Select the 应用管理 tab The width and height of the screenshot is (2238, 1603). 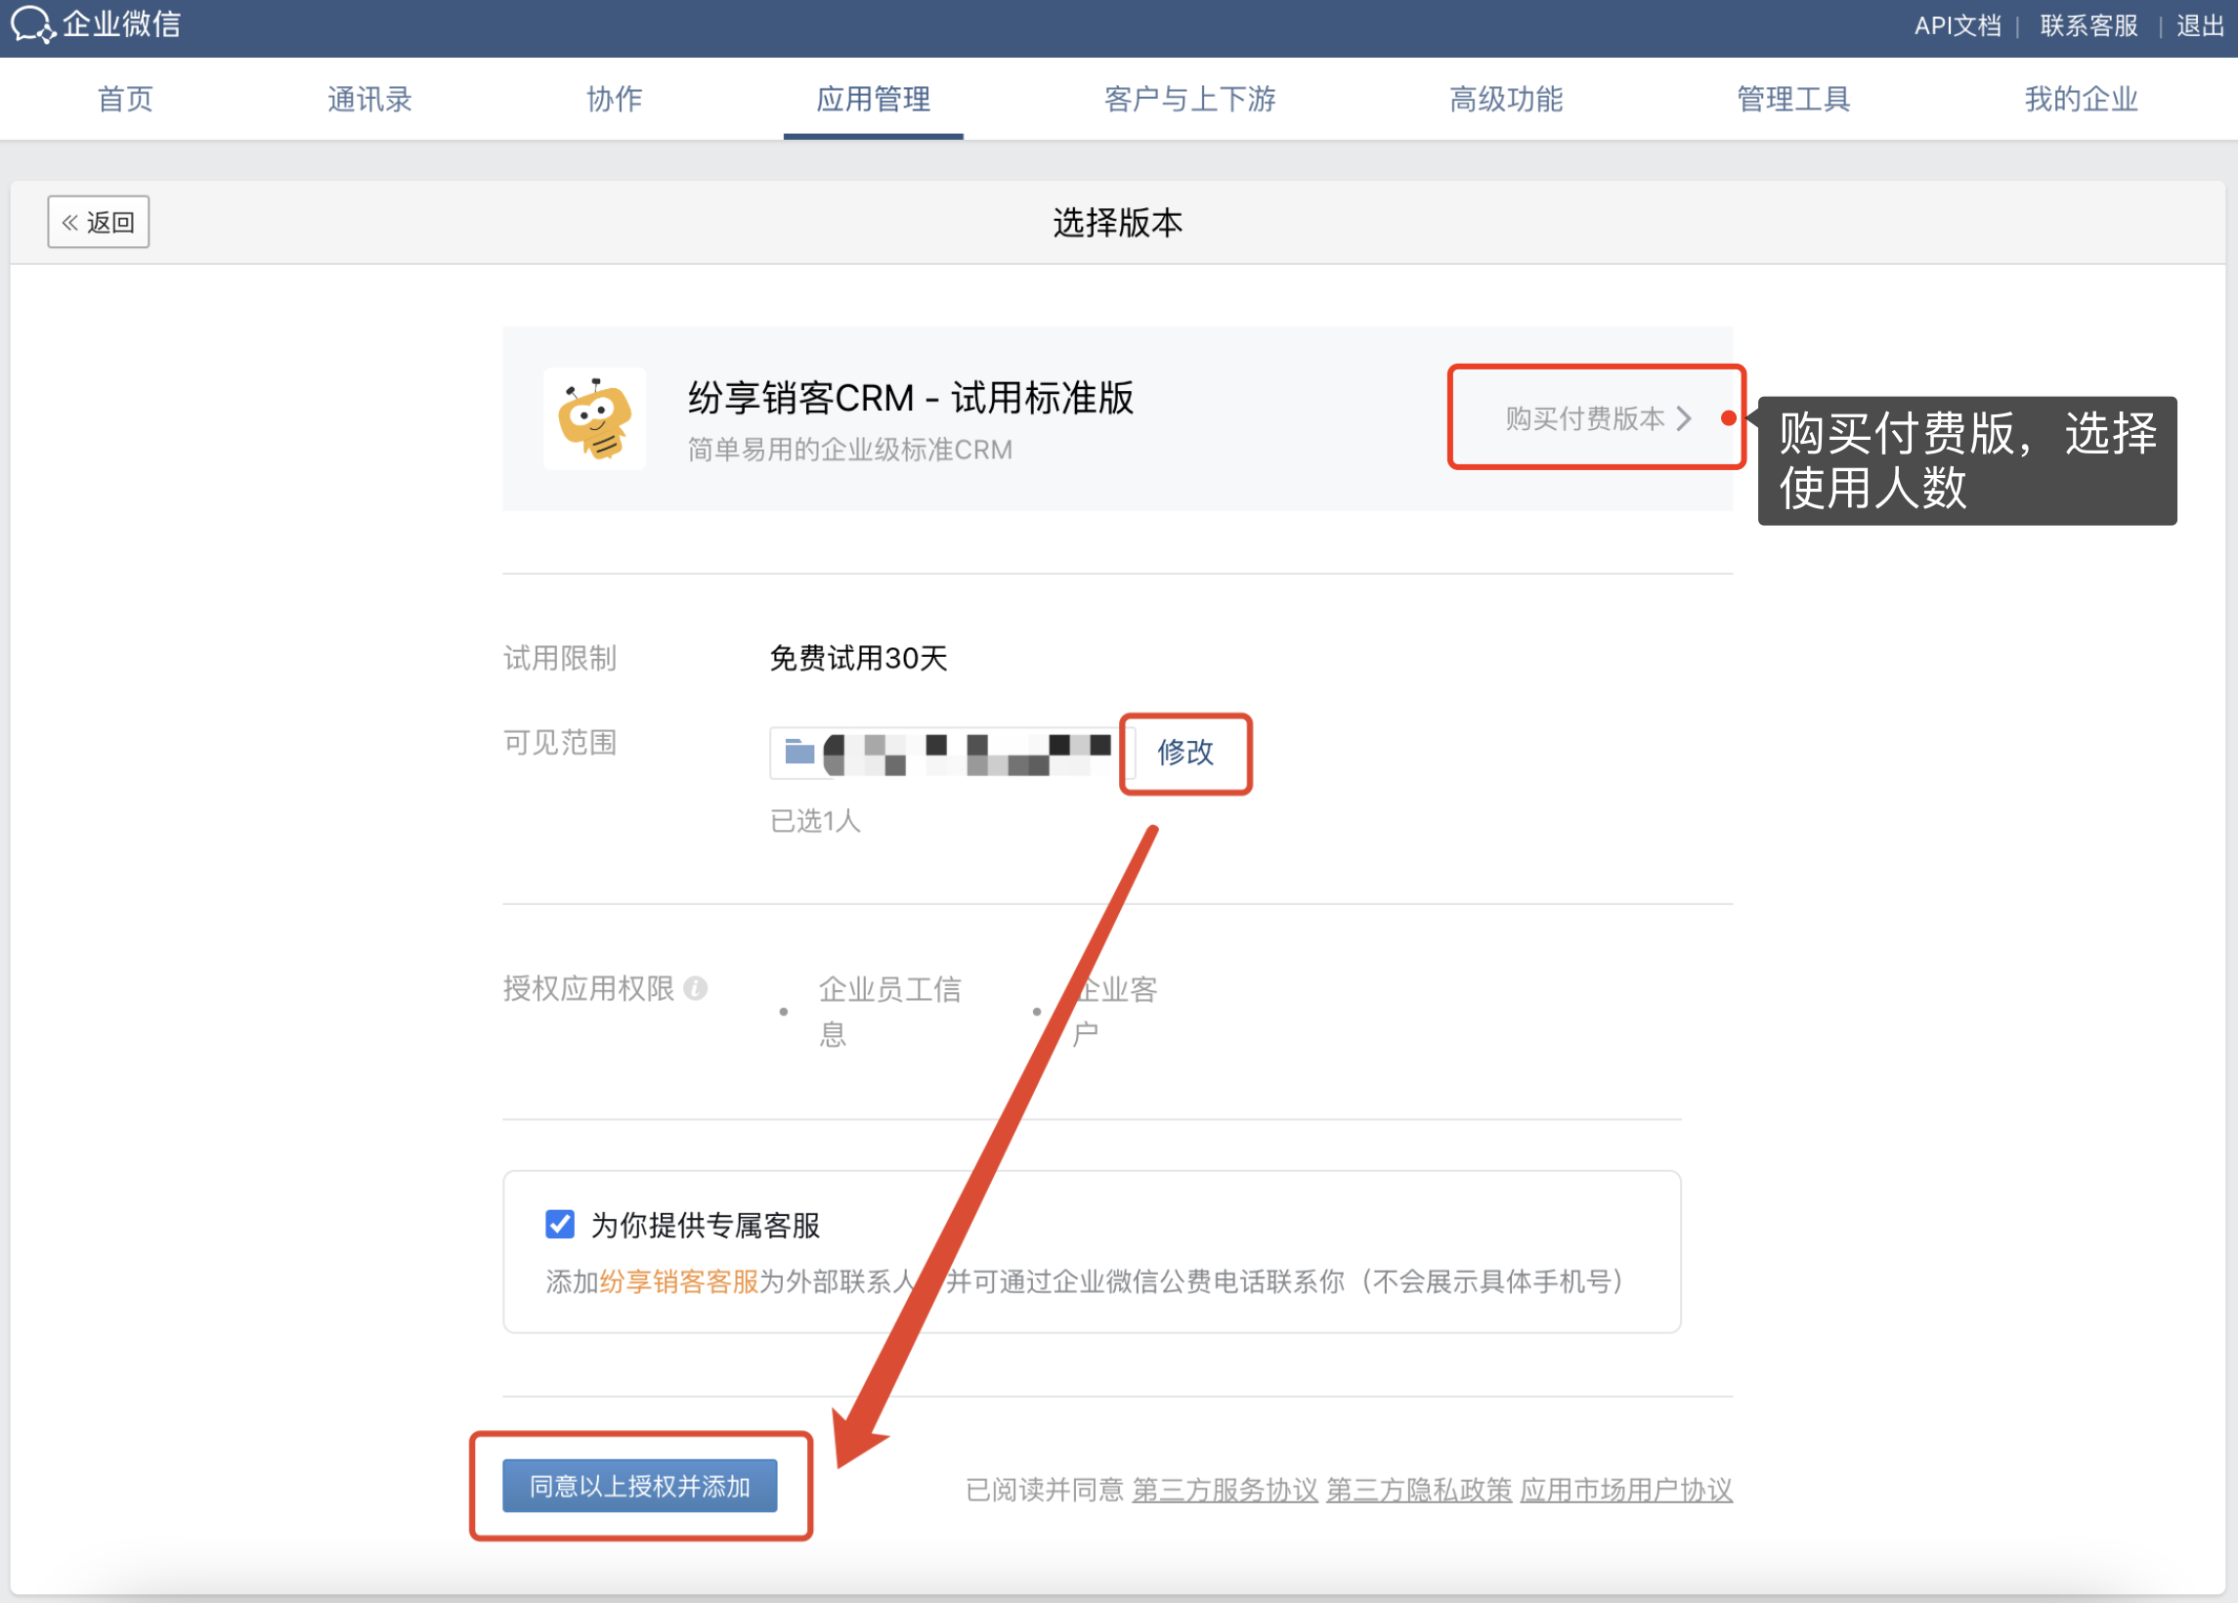[x=874, y=99]
